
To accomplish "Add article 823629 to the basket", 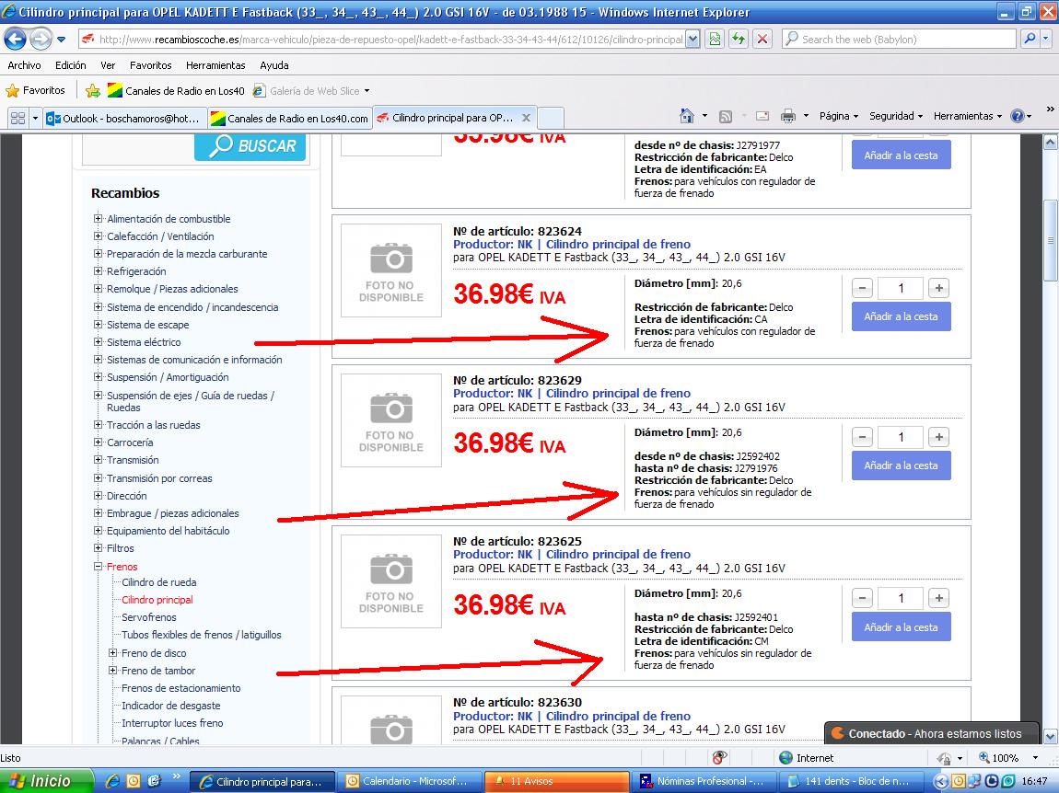I will [x=901, y=465].
